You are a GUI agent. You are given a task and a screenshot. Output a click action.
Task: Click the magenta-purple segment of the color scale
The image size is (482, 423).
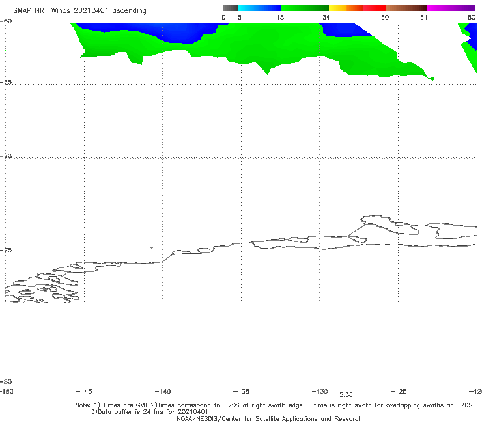[451, 8]
